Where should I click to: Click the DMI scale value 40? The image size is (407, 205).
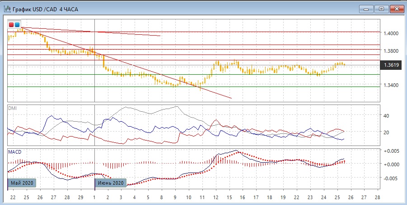(x=387, y=115)
